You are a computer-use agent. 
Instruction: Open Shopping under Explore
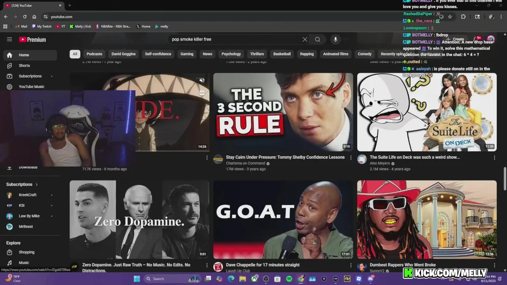coord(30,252)
